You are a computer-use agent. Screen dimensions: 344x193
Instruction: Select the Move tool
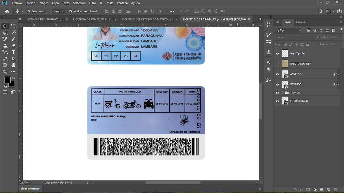pos(5,26)
